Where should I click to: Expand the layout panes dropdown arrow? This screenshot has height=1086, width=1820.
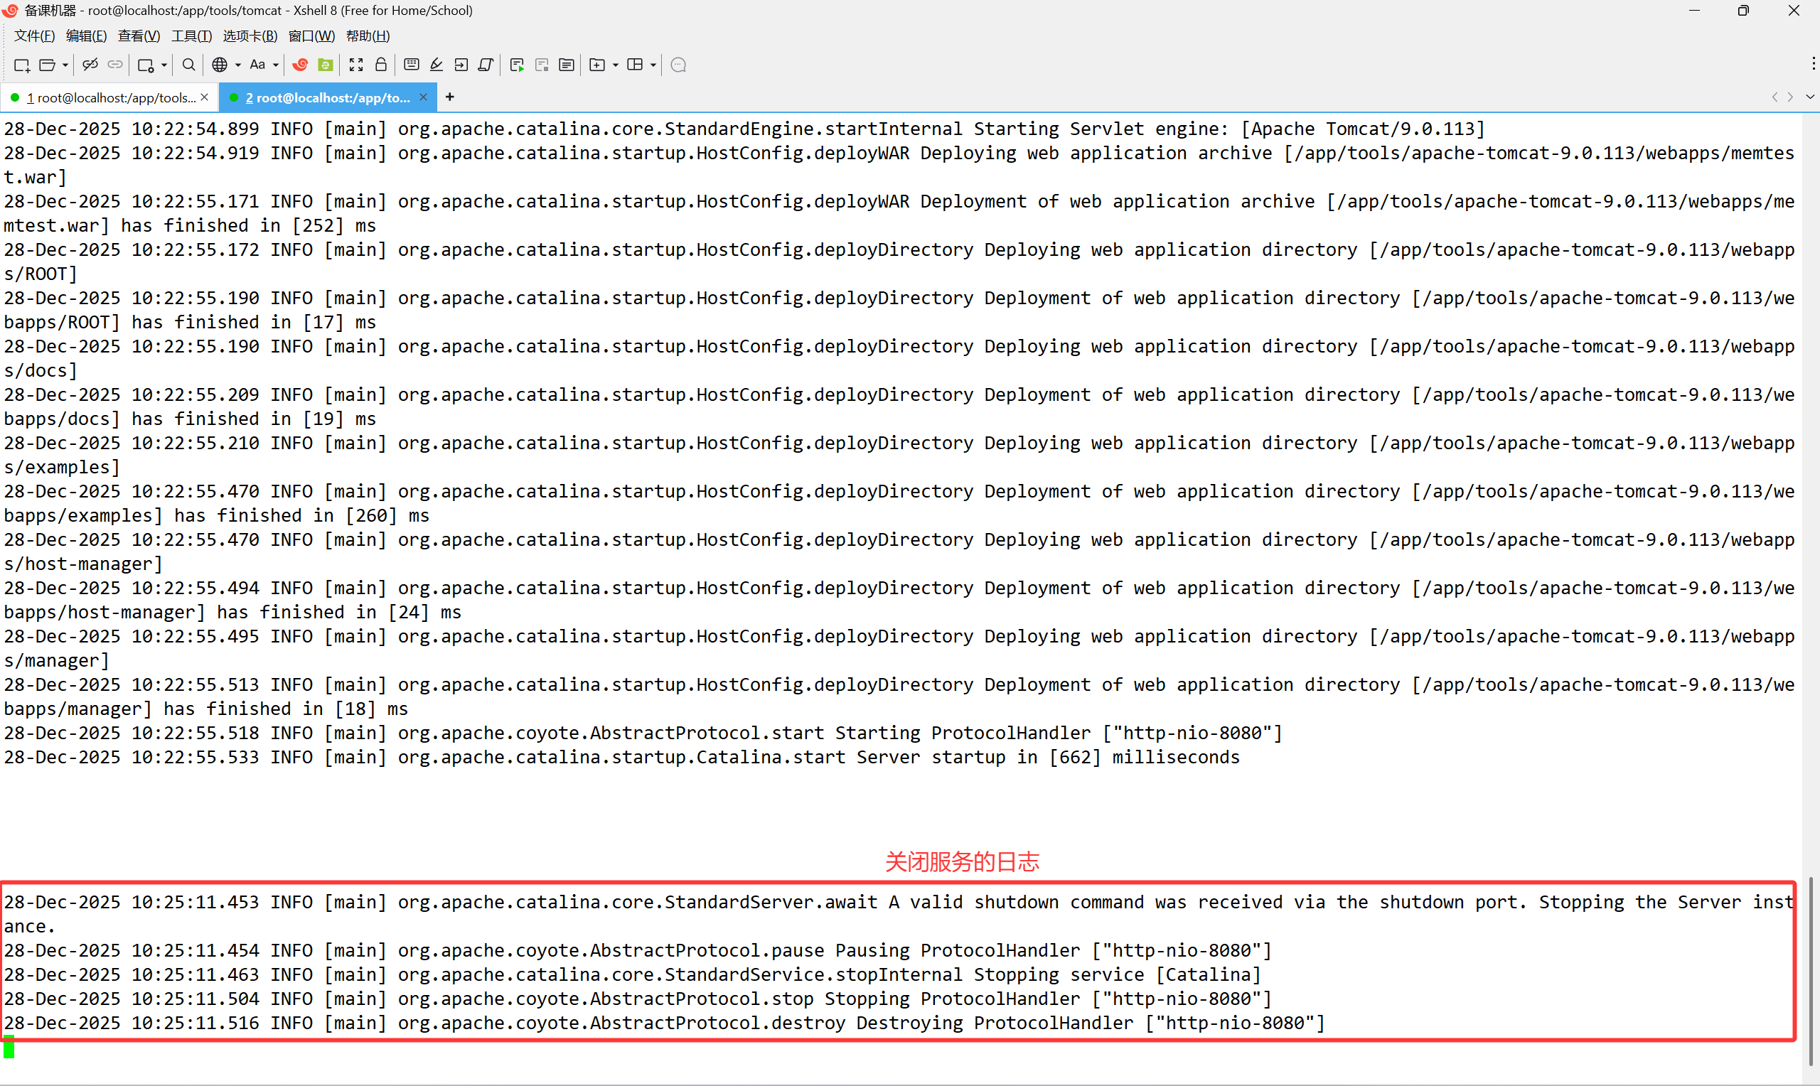click(653, 65)
